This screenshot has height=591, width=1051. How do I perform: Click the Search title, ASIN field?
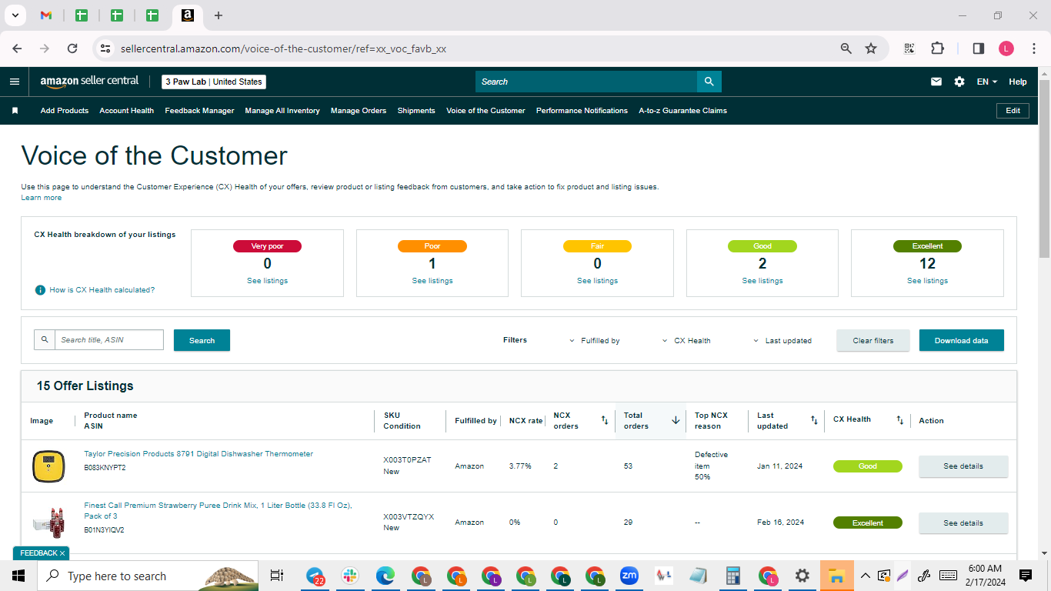coord(108,340)
